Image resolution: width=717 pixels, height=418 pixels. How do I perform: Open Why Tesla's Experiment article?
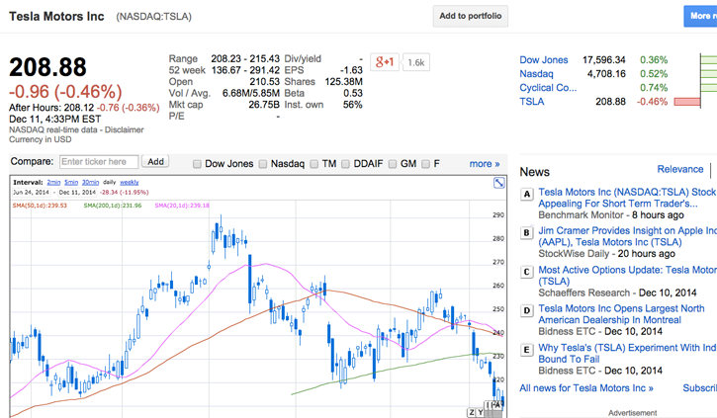coord(627,353)
